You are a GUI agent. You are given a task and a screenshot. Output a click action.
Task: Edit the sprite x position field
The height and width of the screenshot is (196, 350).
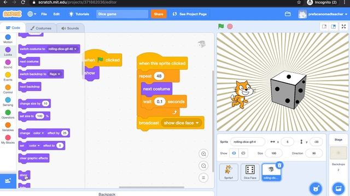287,142
